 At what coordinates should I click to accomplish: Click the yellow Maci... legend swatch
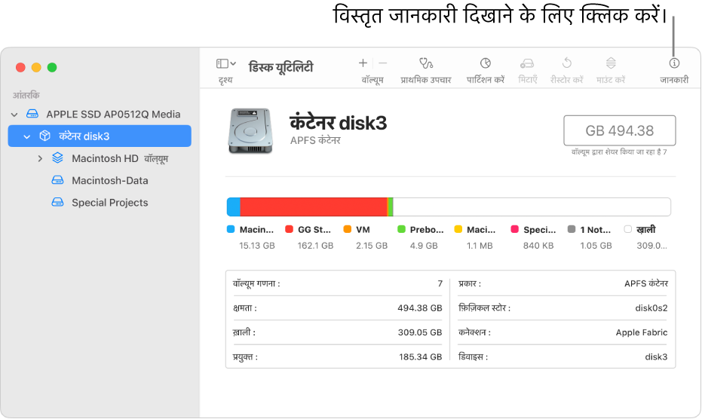click(x=458, y=229)
